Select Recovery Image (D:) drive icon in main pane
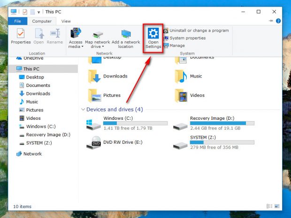Image resolution: width=291 pixels, height=218 pixels. pos(180,126)
